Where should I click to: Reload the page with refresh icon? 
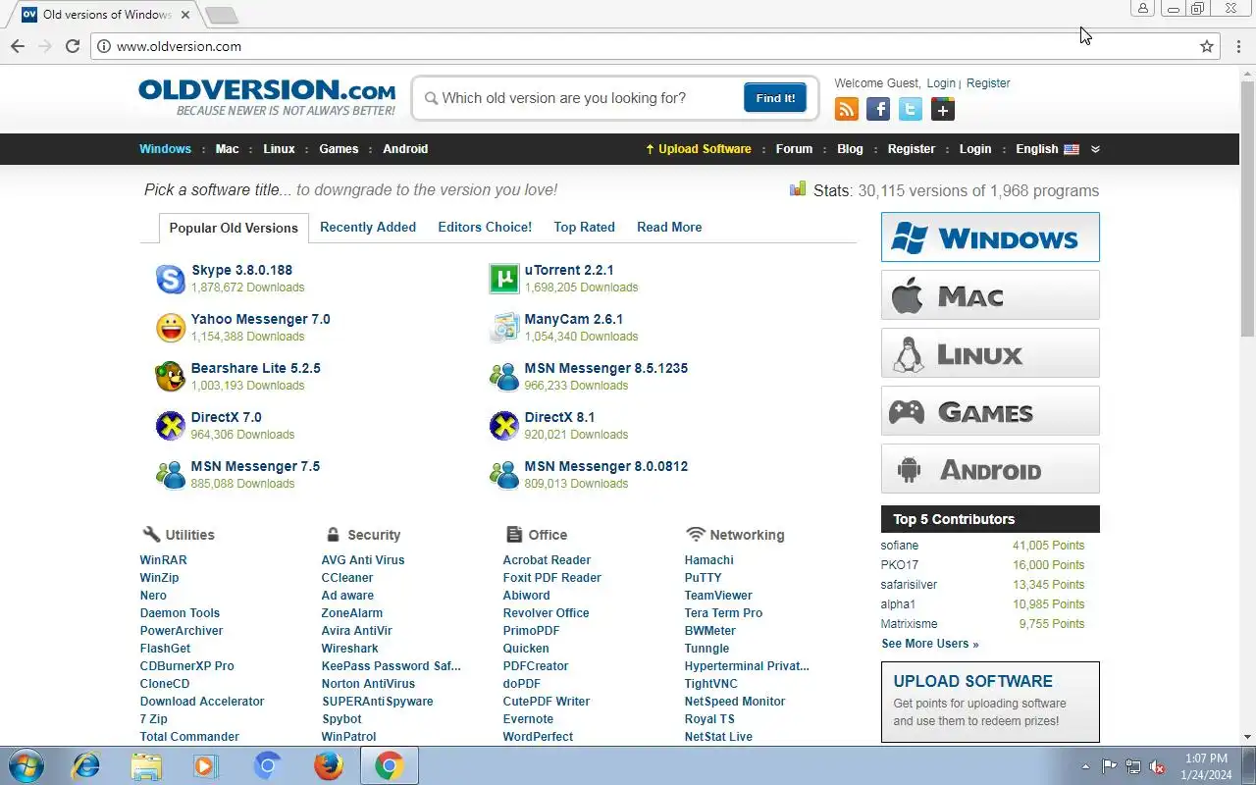(x=72, y=46)
